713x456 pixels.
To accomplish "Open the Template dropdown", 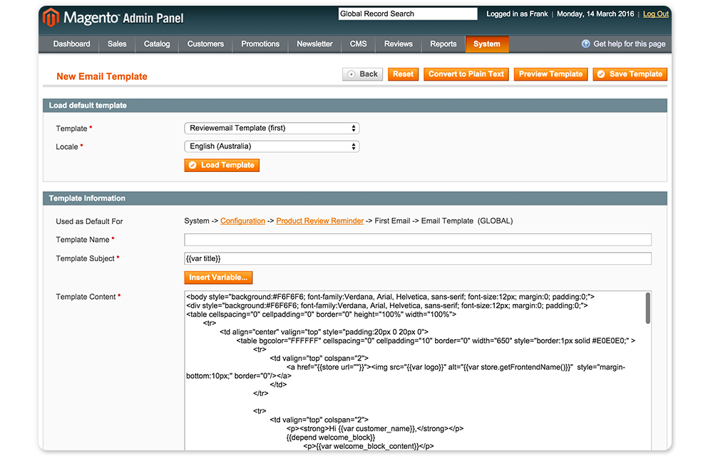I will (x=272, y=128).
